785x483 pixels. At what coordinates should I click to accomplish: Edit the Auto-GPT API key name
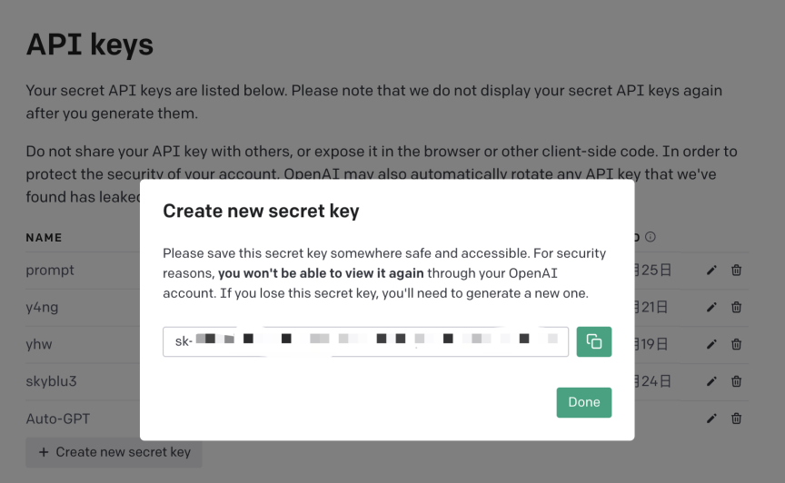[x=711, y=419]
